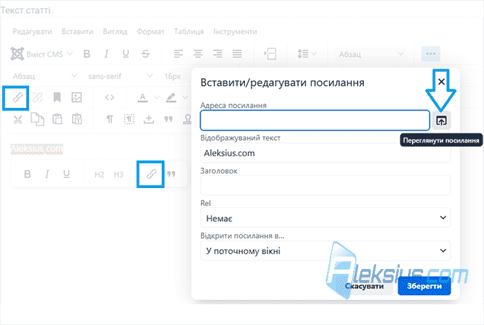Open the У поточному вікні target dropdown
Viewport: 484px width, 325px height.
(326, 250)
